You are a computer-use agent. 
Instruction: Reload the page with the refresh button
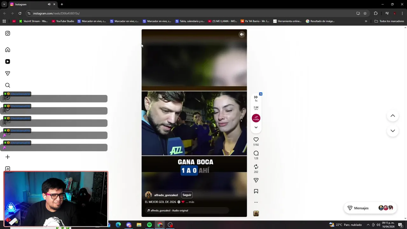(20, 13)
